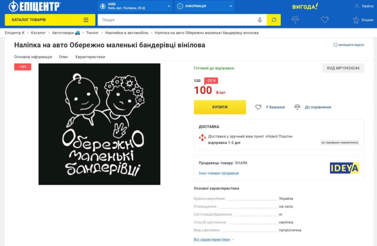This screenshot has width=377, height=246.
Task: Click the -16% discount badge
Action: pyautogui.click(x=22, y=66)
